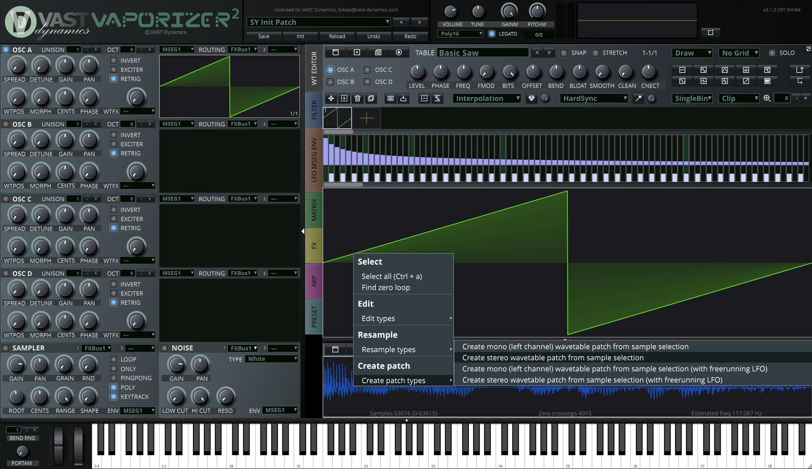Click the gem icon next to Interpolation
Viewport: 812px width, 469px height.
pos(531,98)
